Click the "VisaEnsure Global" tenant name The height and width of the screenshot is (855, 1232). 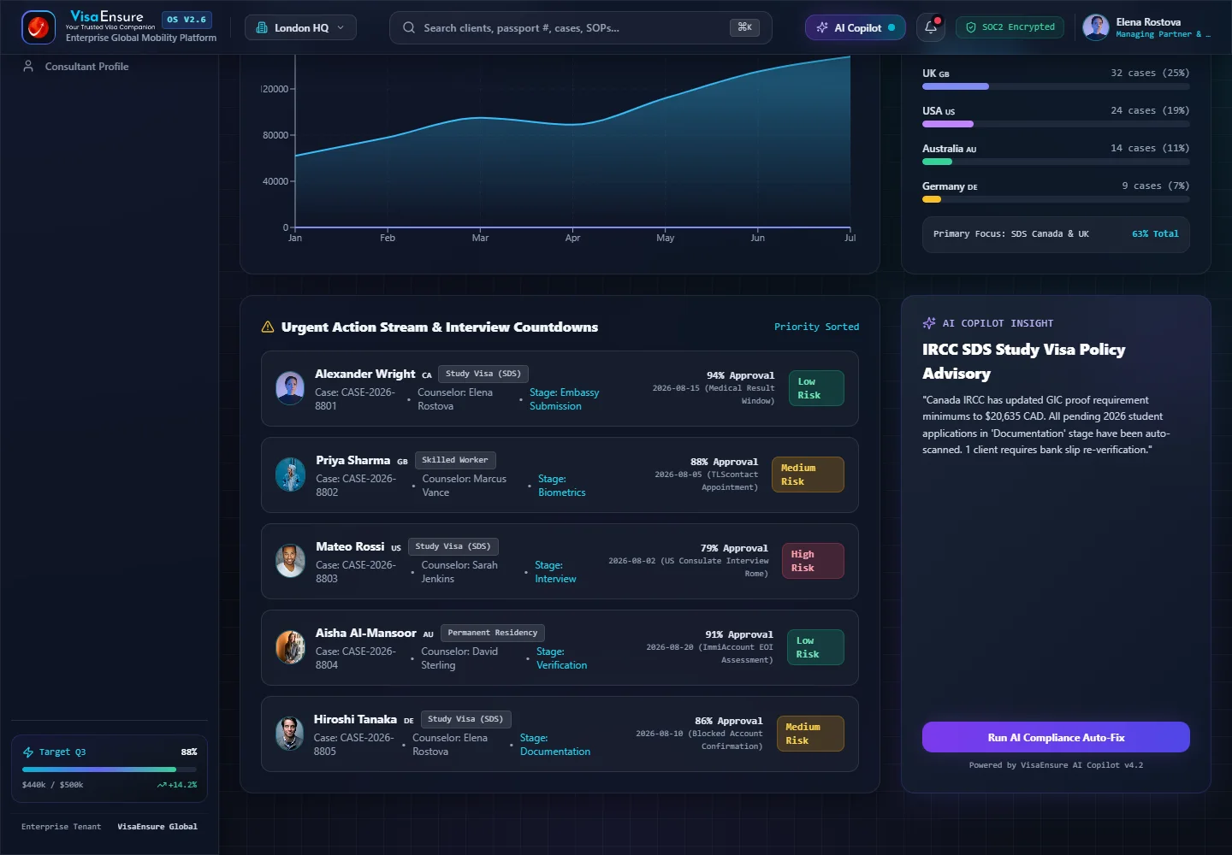point(157,827)
